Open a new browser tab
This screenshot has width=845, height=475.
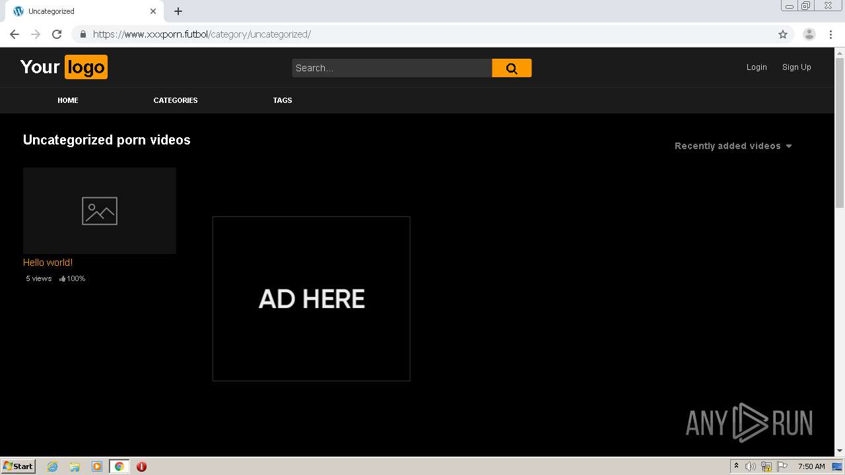[178, 11]
